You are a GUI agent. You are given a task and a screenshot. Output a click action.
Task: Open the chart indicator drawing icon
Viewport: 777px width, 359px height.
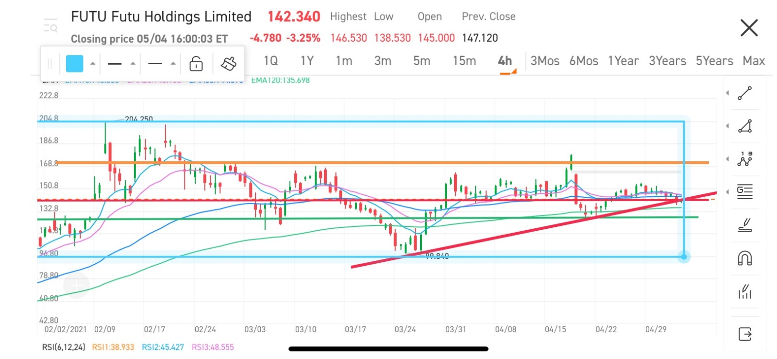coord(744,291)
